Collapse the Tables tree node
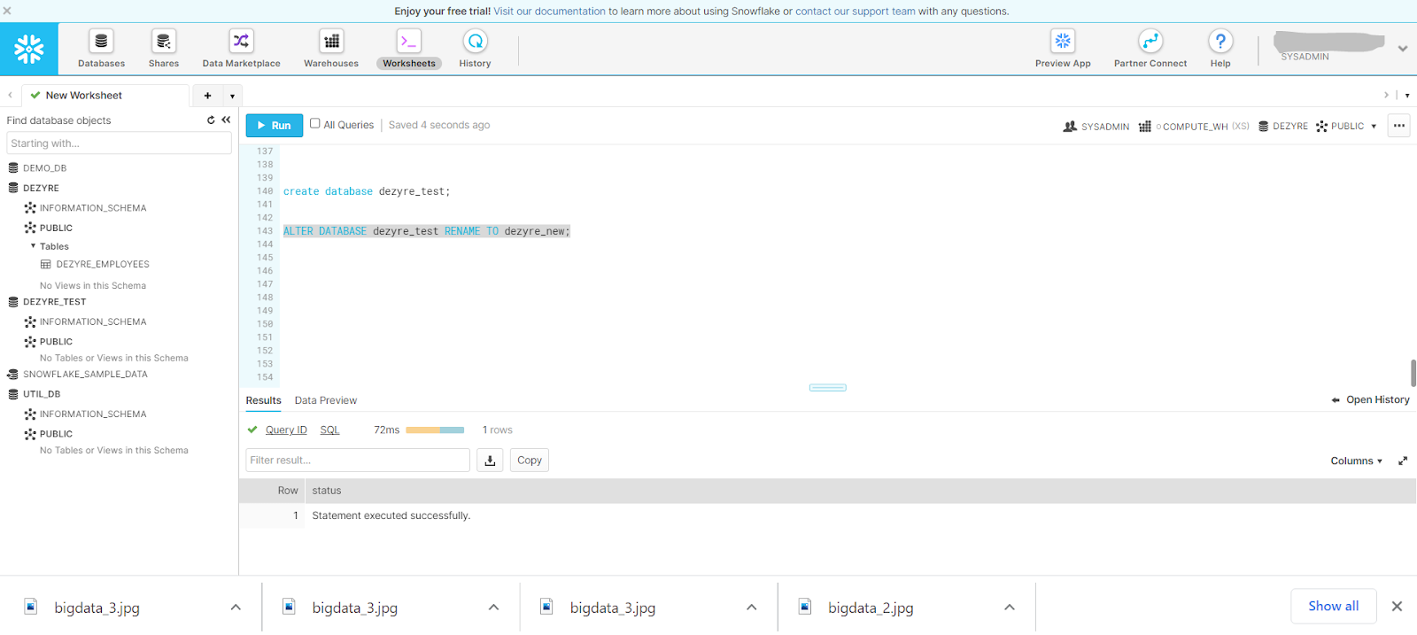The width and height of the screenshot is (1417, 635). click(34, 246)
